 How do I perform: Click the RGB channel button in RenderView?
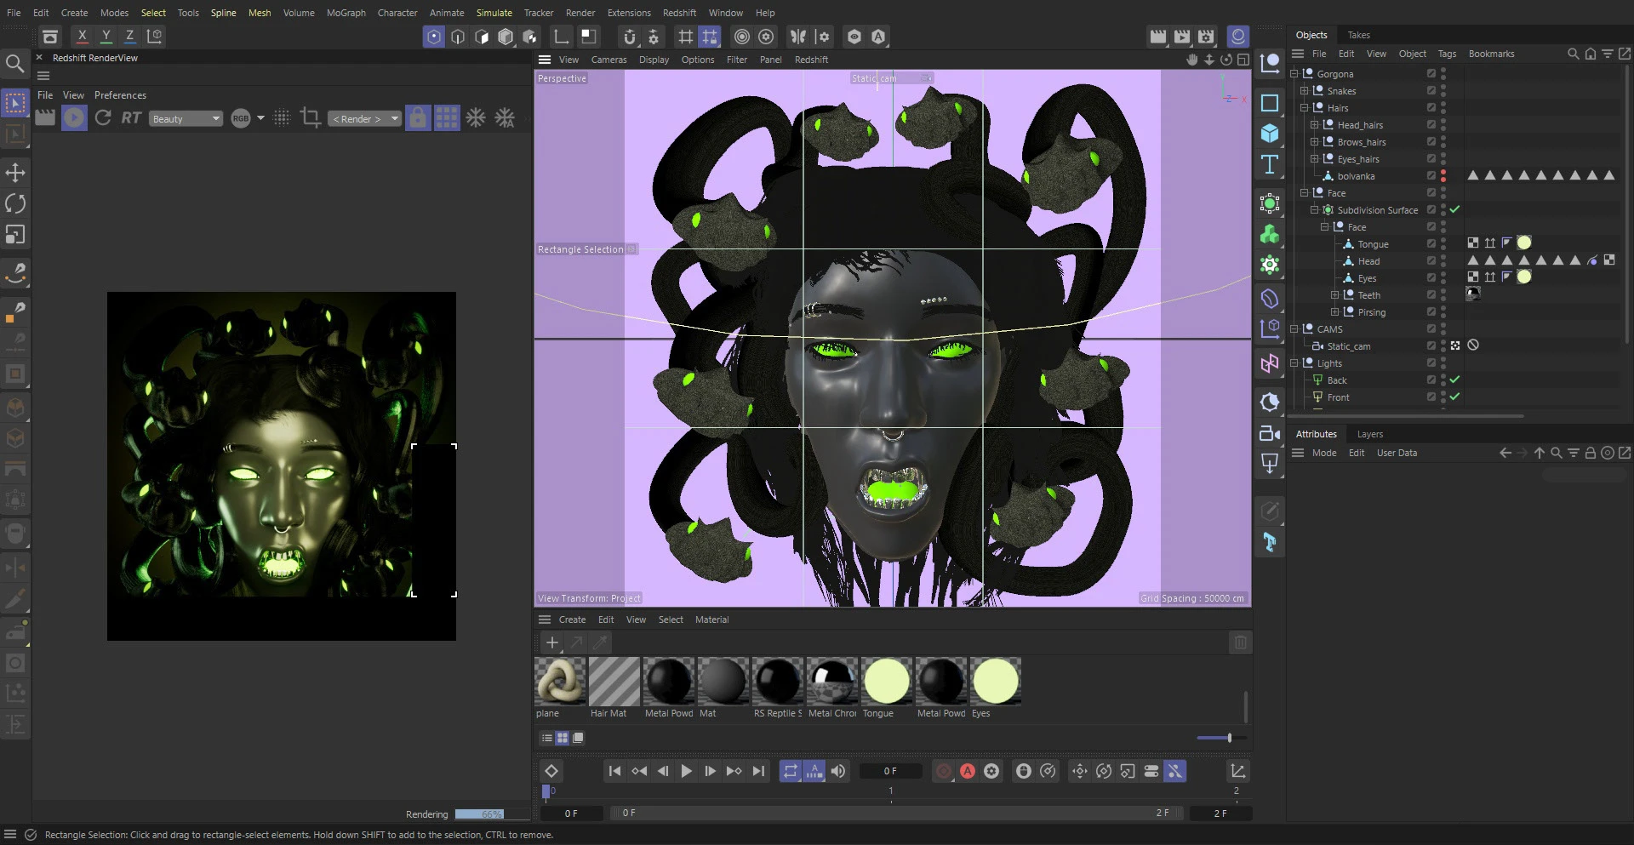[241, 117]
